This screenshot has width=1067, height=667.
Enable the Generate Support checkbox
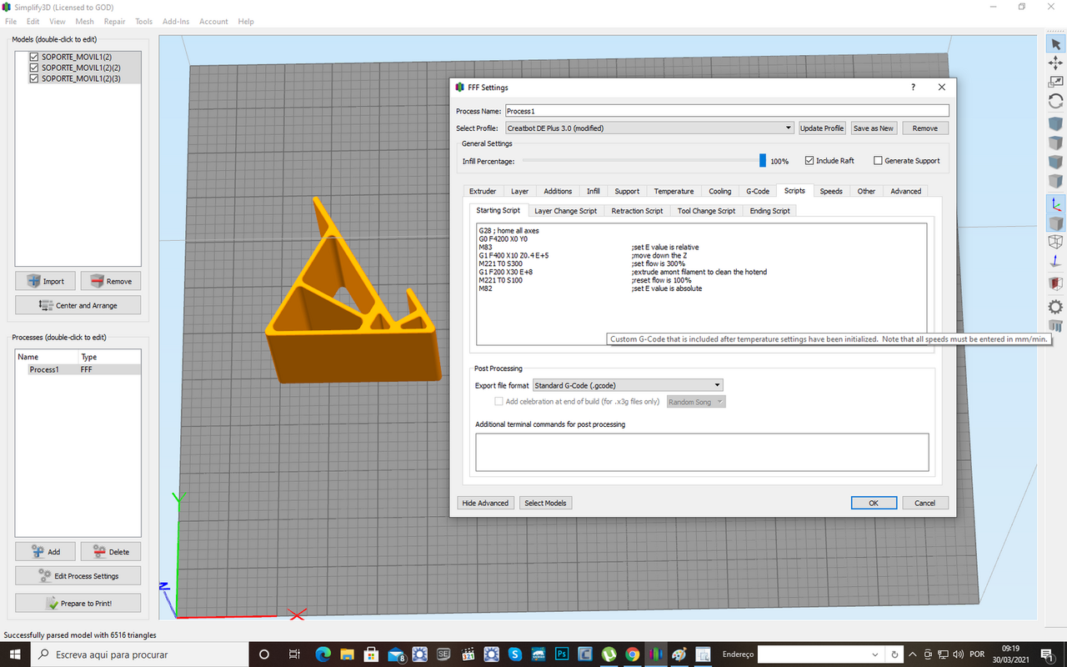click(x=878, y=160)
